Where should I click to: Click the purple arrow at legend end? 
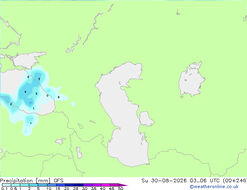123,185
